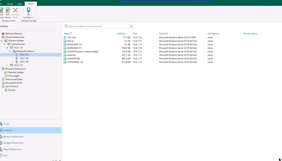
Task: Select Last 24 Hours tree node
Action: (11, 86)
